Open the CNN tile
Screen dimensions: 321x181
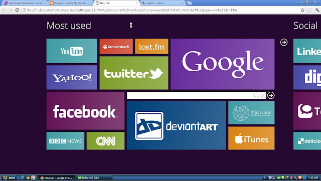105,141
